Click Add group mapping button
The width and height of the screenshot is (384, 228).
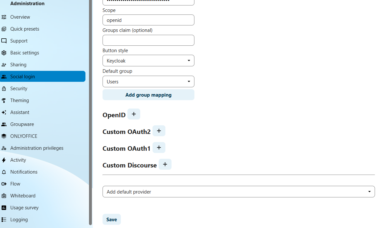point(148,95)
